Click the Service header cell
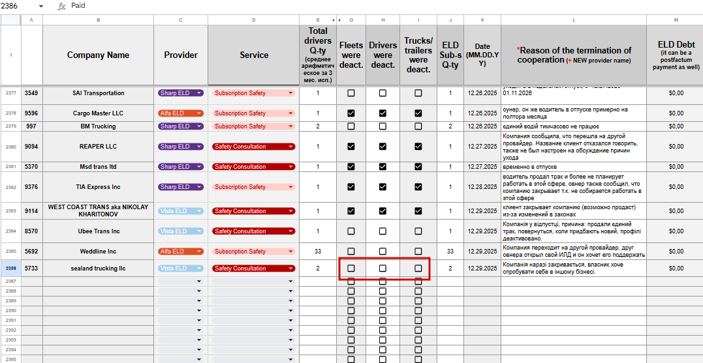Screen dimensions: 703x363 tap(254, 55)
